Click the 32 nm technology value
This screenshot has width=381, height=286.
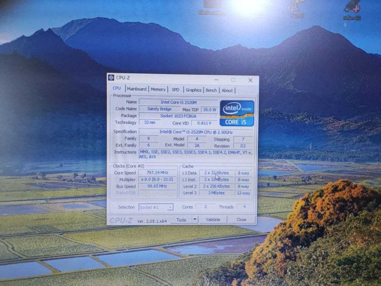149,122
